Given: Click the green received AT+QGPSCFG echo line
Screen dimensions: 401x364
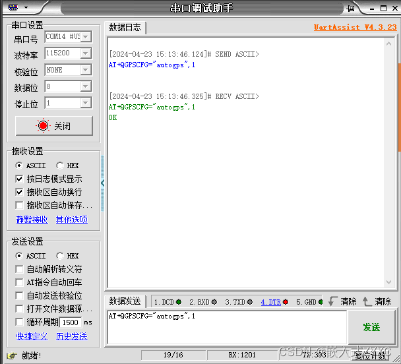Looking at the screenshot, I should click(152, 107).
